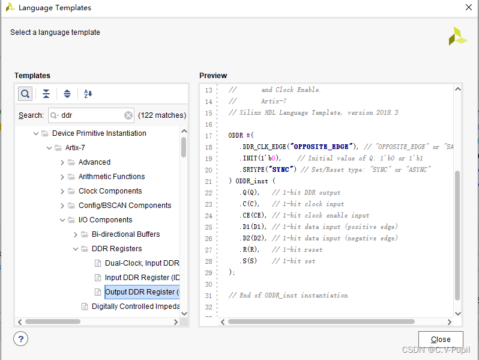Click the Dual-Clock, Input DDR file icon
479x360 pixels.
pos(98,263)
